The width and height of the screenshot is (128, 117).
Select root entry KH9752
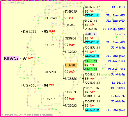click(x=11, y=58)
